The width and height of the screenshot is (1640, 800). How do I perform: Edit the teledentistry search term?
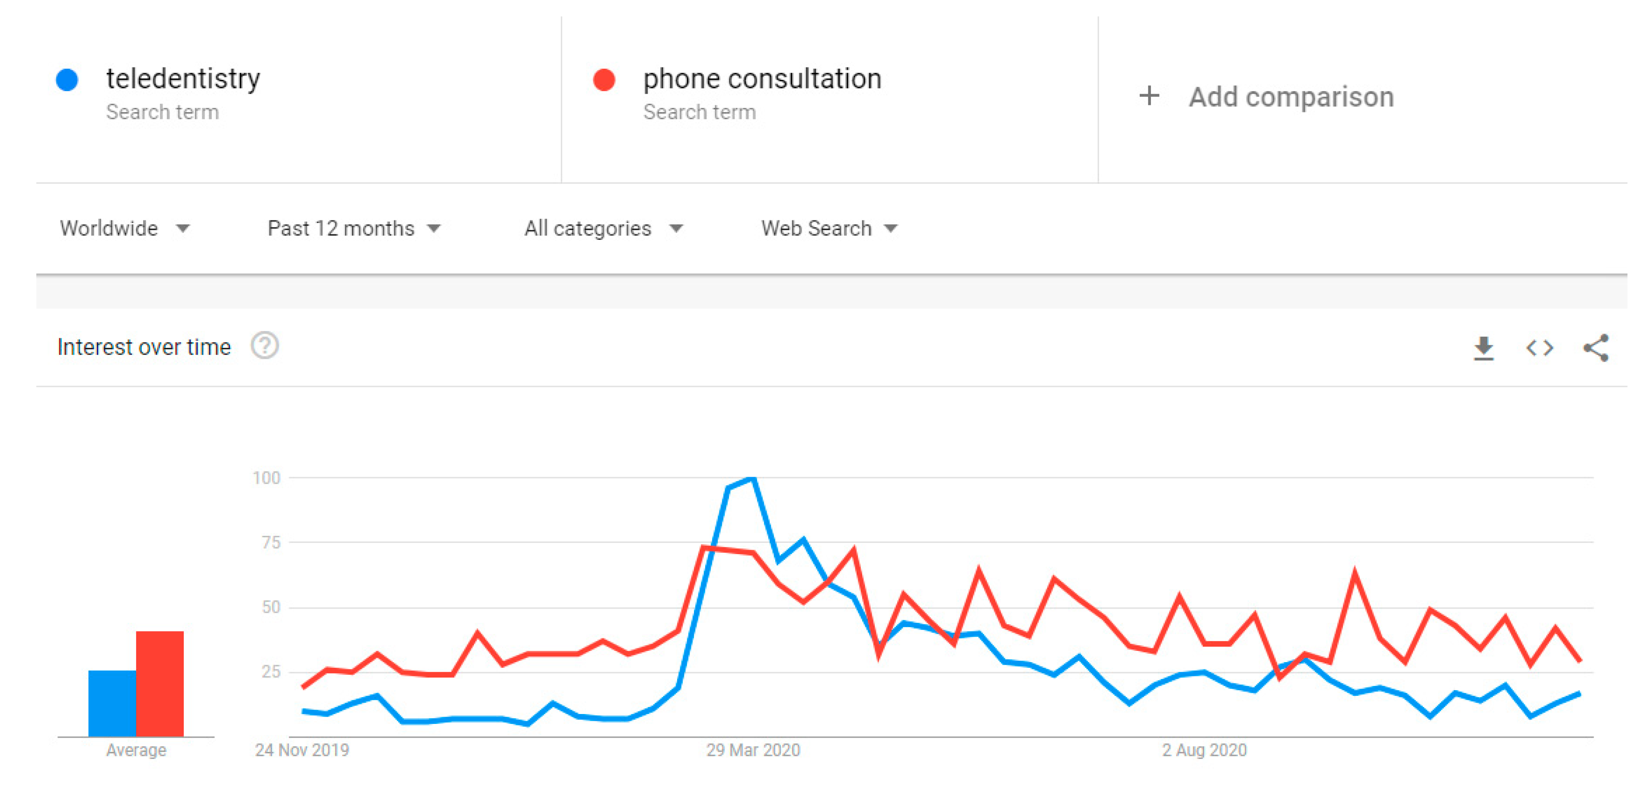[183, 79]
